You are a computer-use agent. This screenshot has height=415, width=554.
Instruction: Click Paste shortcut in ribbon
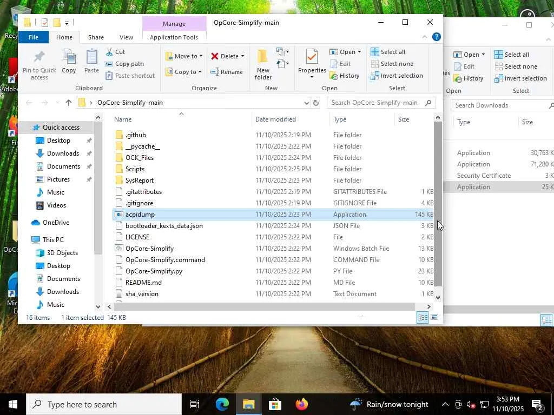[130, 76]
